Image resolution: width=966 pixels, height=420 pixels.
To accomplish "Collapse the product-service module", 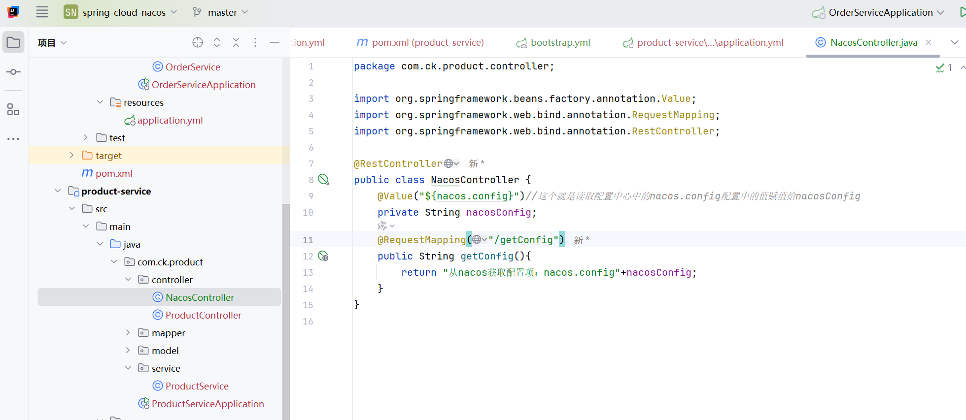I will [x=58, y=191].
